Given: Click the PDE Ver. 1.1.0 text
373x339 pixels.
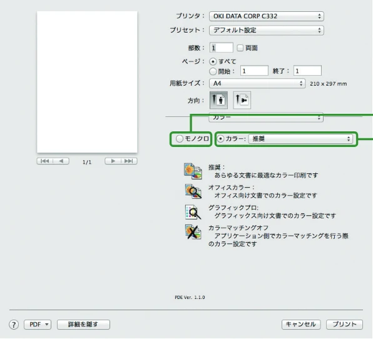Looking at the screenshot, I should point(190,297).
